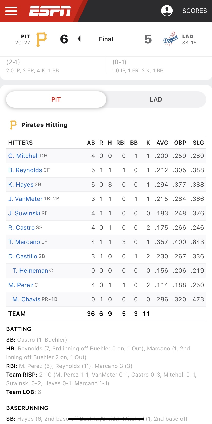View K. Hayes player profile

(21, 185)
